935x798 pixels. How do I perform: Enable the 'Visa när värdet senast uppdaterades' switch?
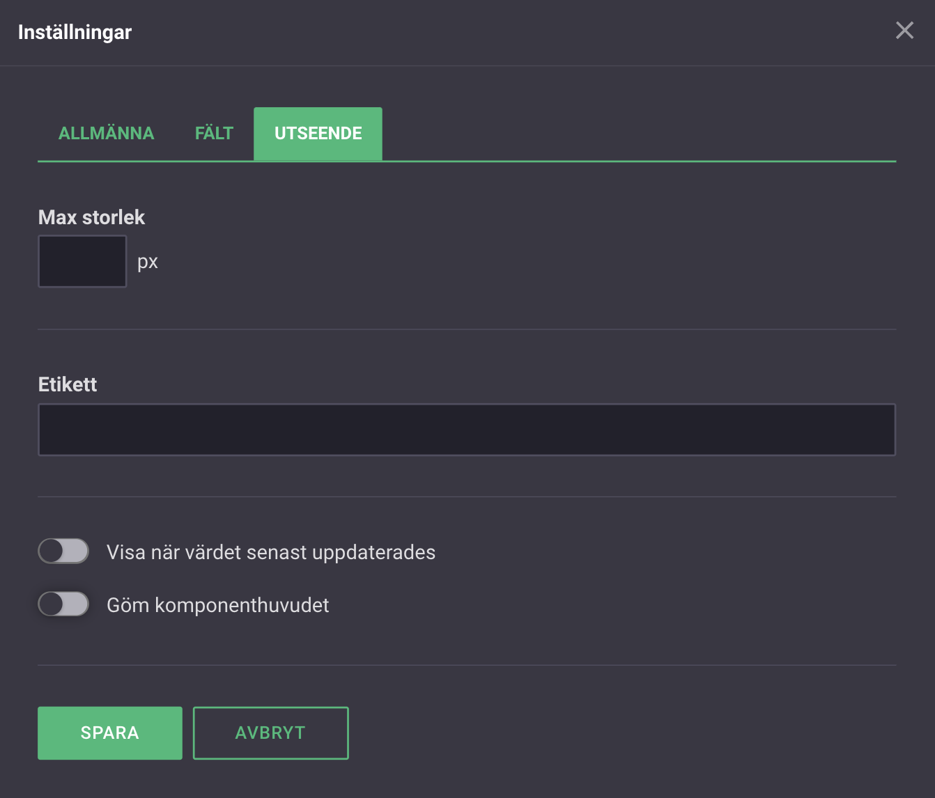[63, 551]
